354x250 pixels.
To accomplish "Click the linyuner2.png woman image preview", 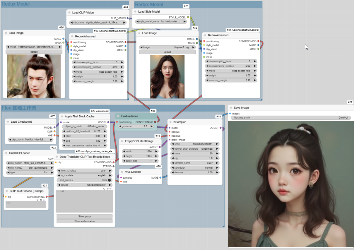I will (167, 77).
